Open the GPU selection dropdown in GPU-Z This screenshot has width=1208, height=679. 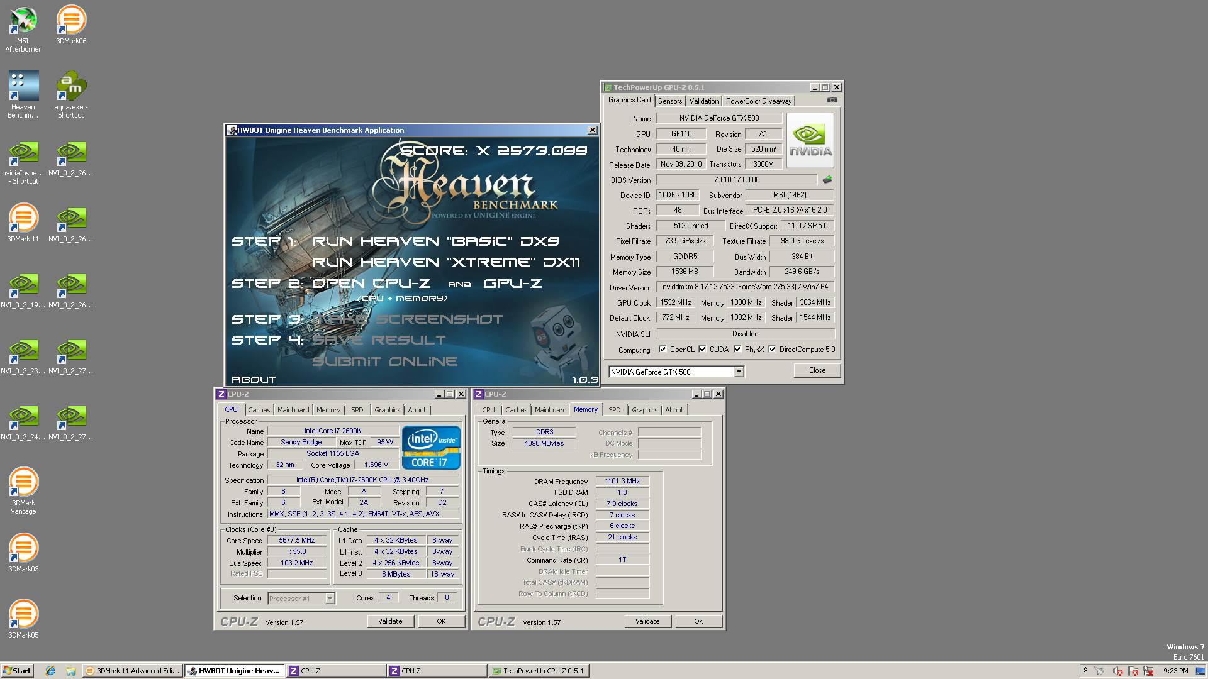coord(739,372)
